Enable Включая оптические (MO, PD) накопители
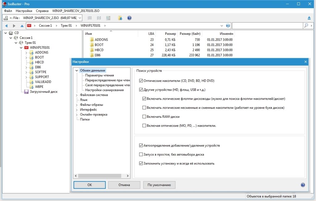 coord(144,125)
